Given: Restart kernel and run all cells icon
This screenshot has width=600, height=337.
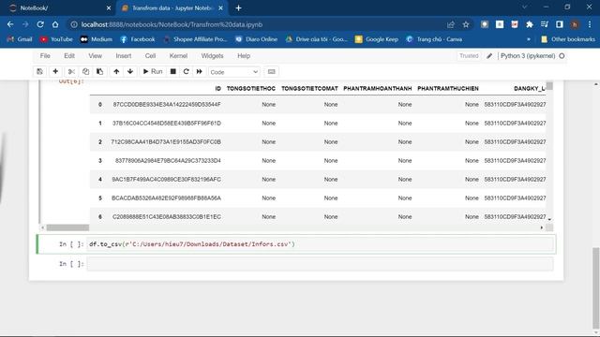Looking at the screenshot, I should 200,71.
